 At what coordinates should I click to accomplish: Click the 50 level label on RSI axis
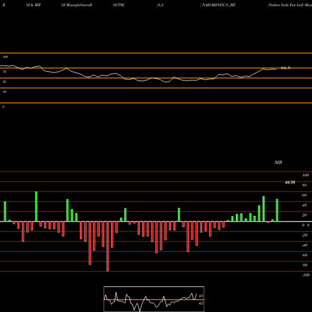[4, 82]
